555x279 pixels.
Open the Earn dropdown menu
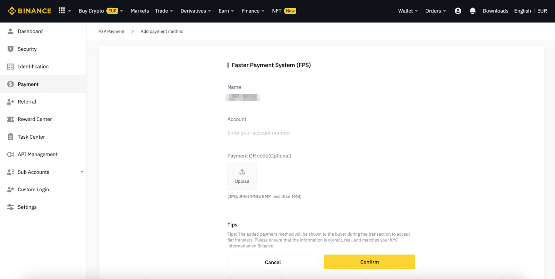pos(226,11)
